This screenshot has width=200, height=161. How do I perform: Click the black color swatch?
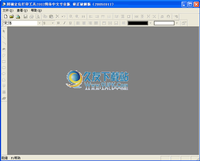(x=138, y=23)
